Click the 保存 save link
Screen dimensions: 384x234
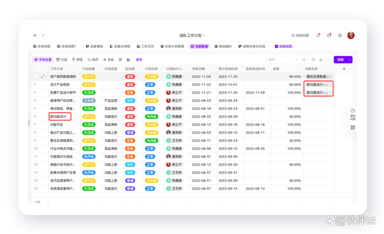(139, 59)
